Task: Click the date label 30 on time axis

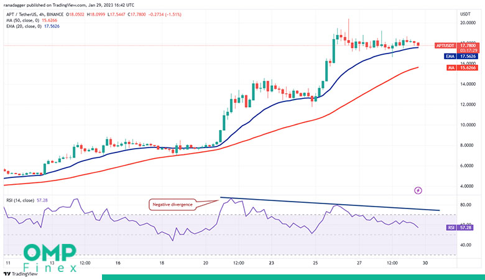Action: pyautogui.click(x=425, y=263)
